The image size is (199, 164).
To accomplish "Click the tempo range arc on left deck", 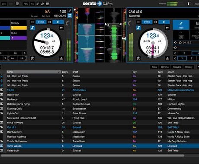I will tap(67, 23).
